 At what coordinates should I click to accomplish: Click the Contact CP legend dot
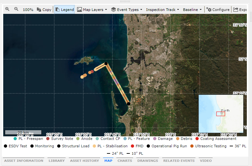pos(97,139)
